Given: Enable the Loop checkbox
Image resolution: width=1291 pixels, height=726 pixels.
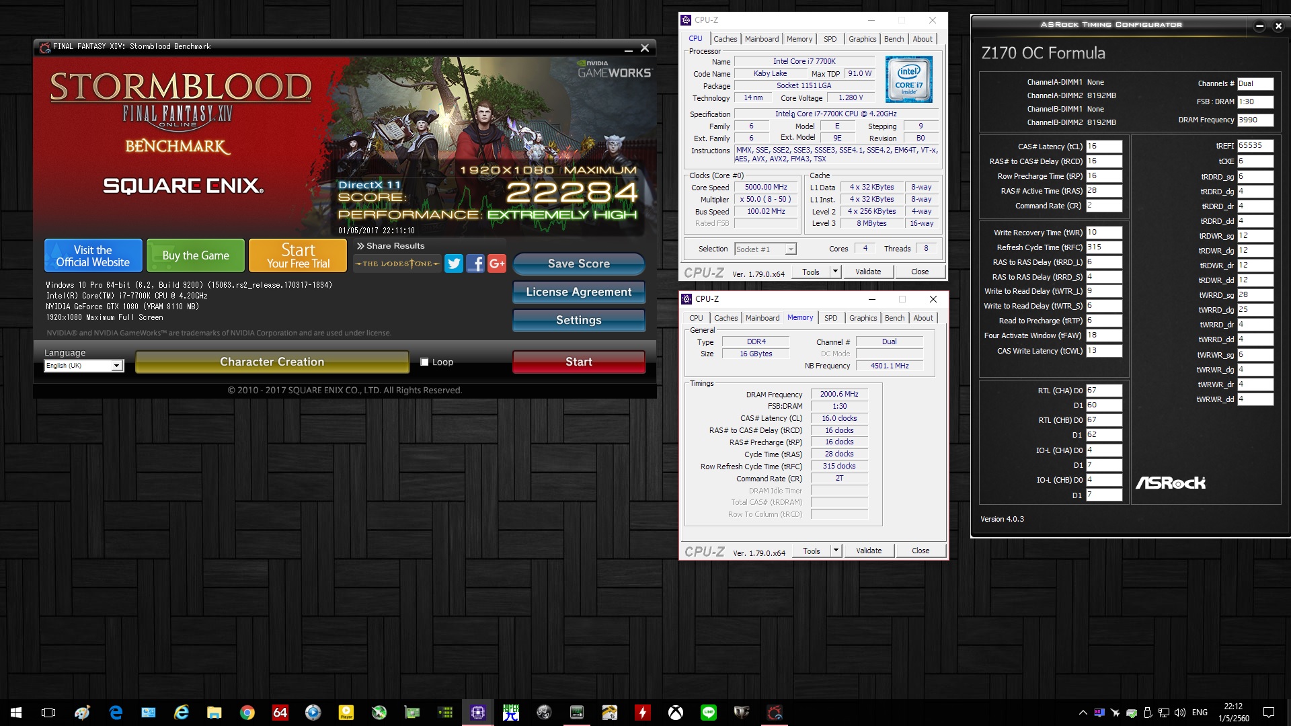Looking at the screenshot, I should [424, 362].
